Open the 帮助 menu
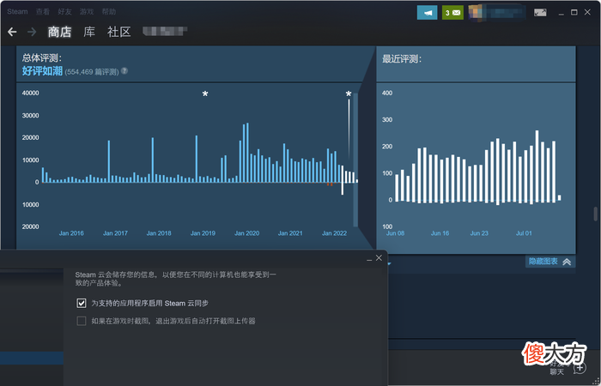This screenshot has height=386, width=601. pos(109,12)
